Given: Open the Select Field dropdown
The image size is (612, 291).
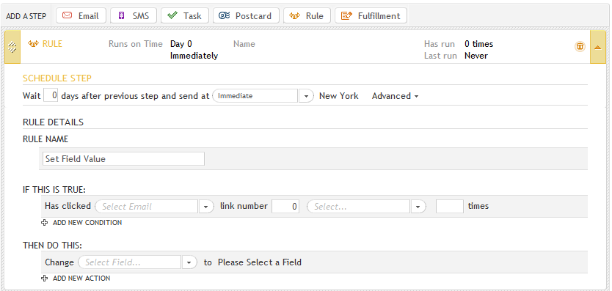Looking at the screenshot, I should 189,262.
